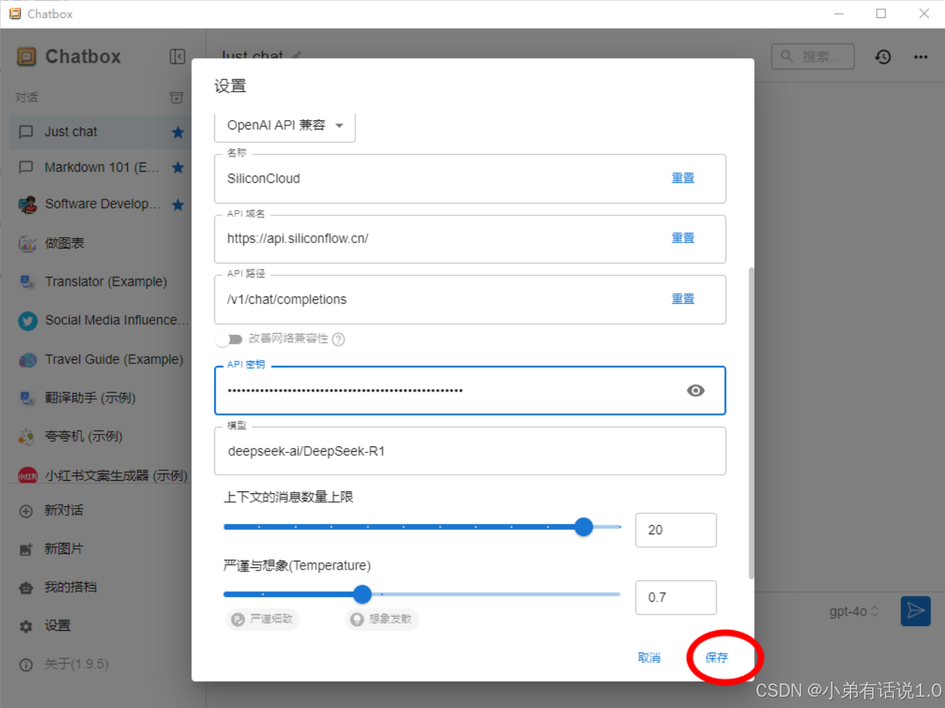This screenshot has height=708, width=945.
Task: Open the Just chat conversation
Action: click(x=99, y=132)
